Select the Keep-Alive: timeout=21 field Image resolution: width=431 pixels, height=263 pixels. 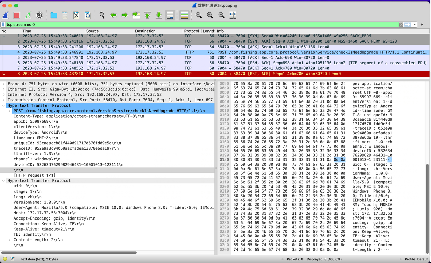pyautogui.click(x=44, y=229)
